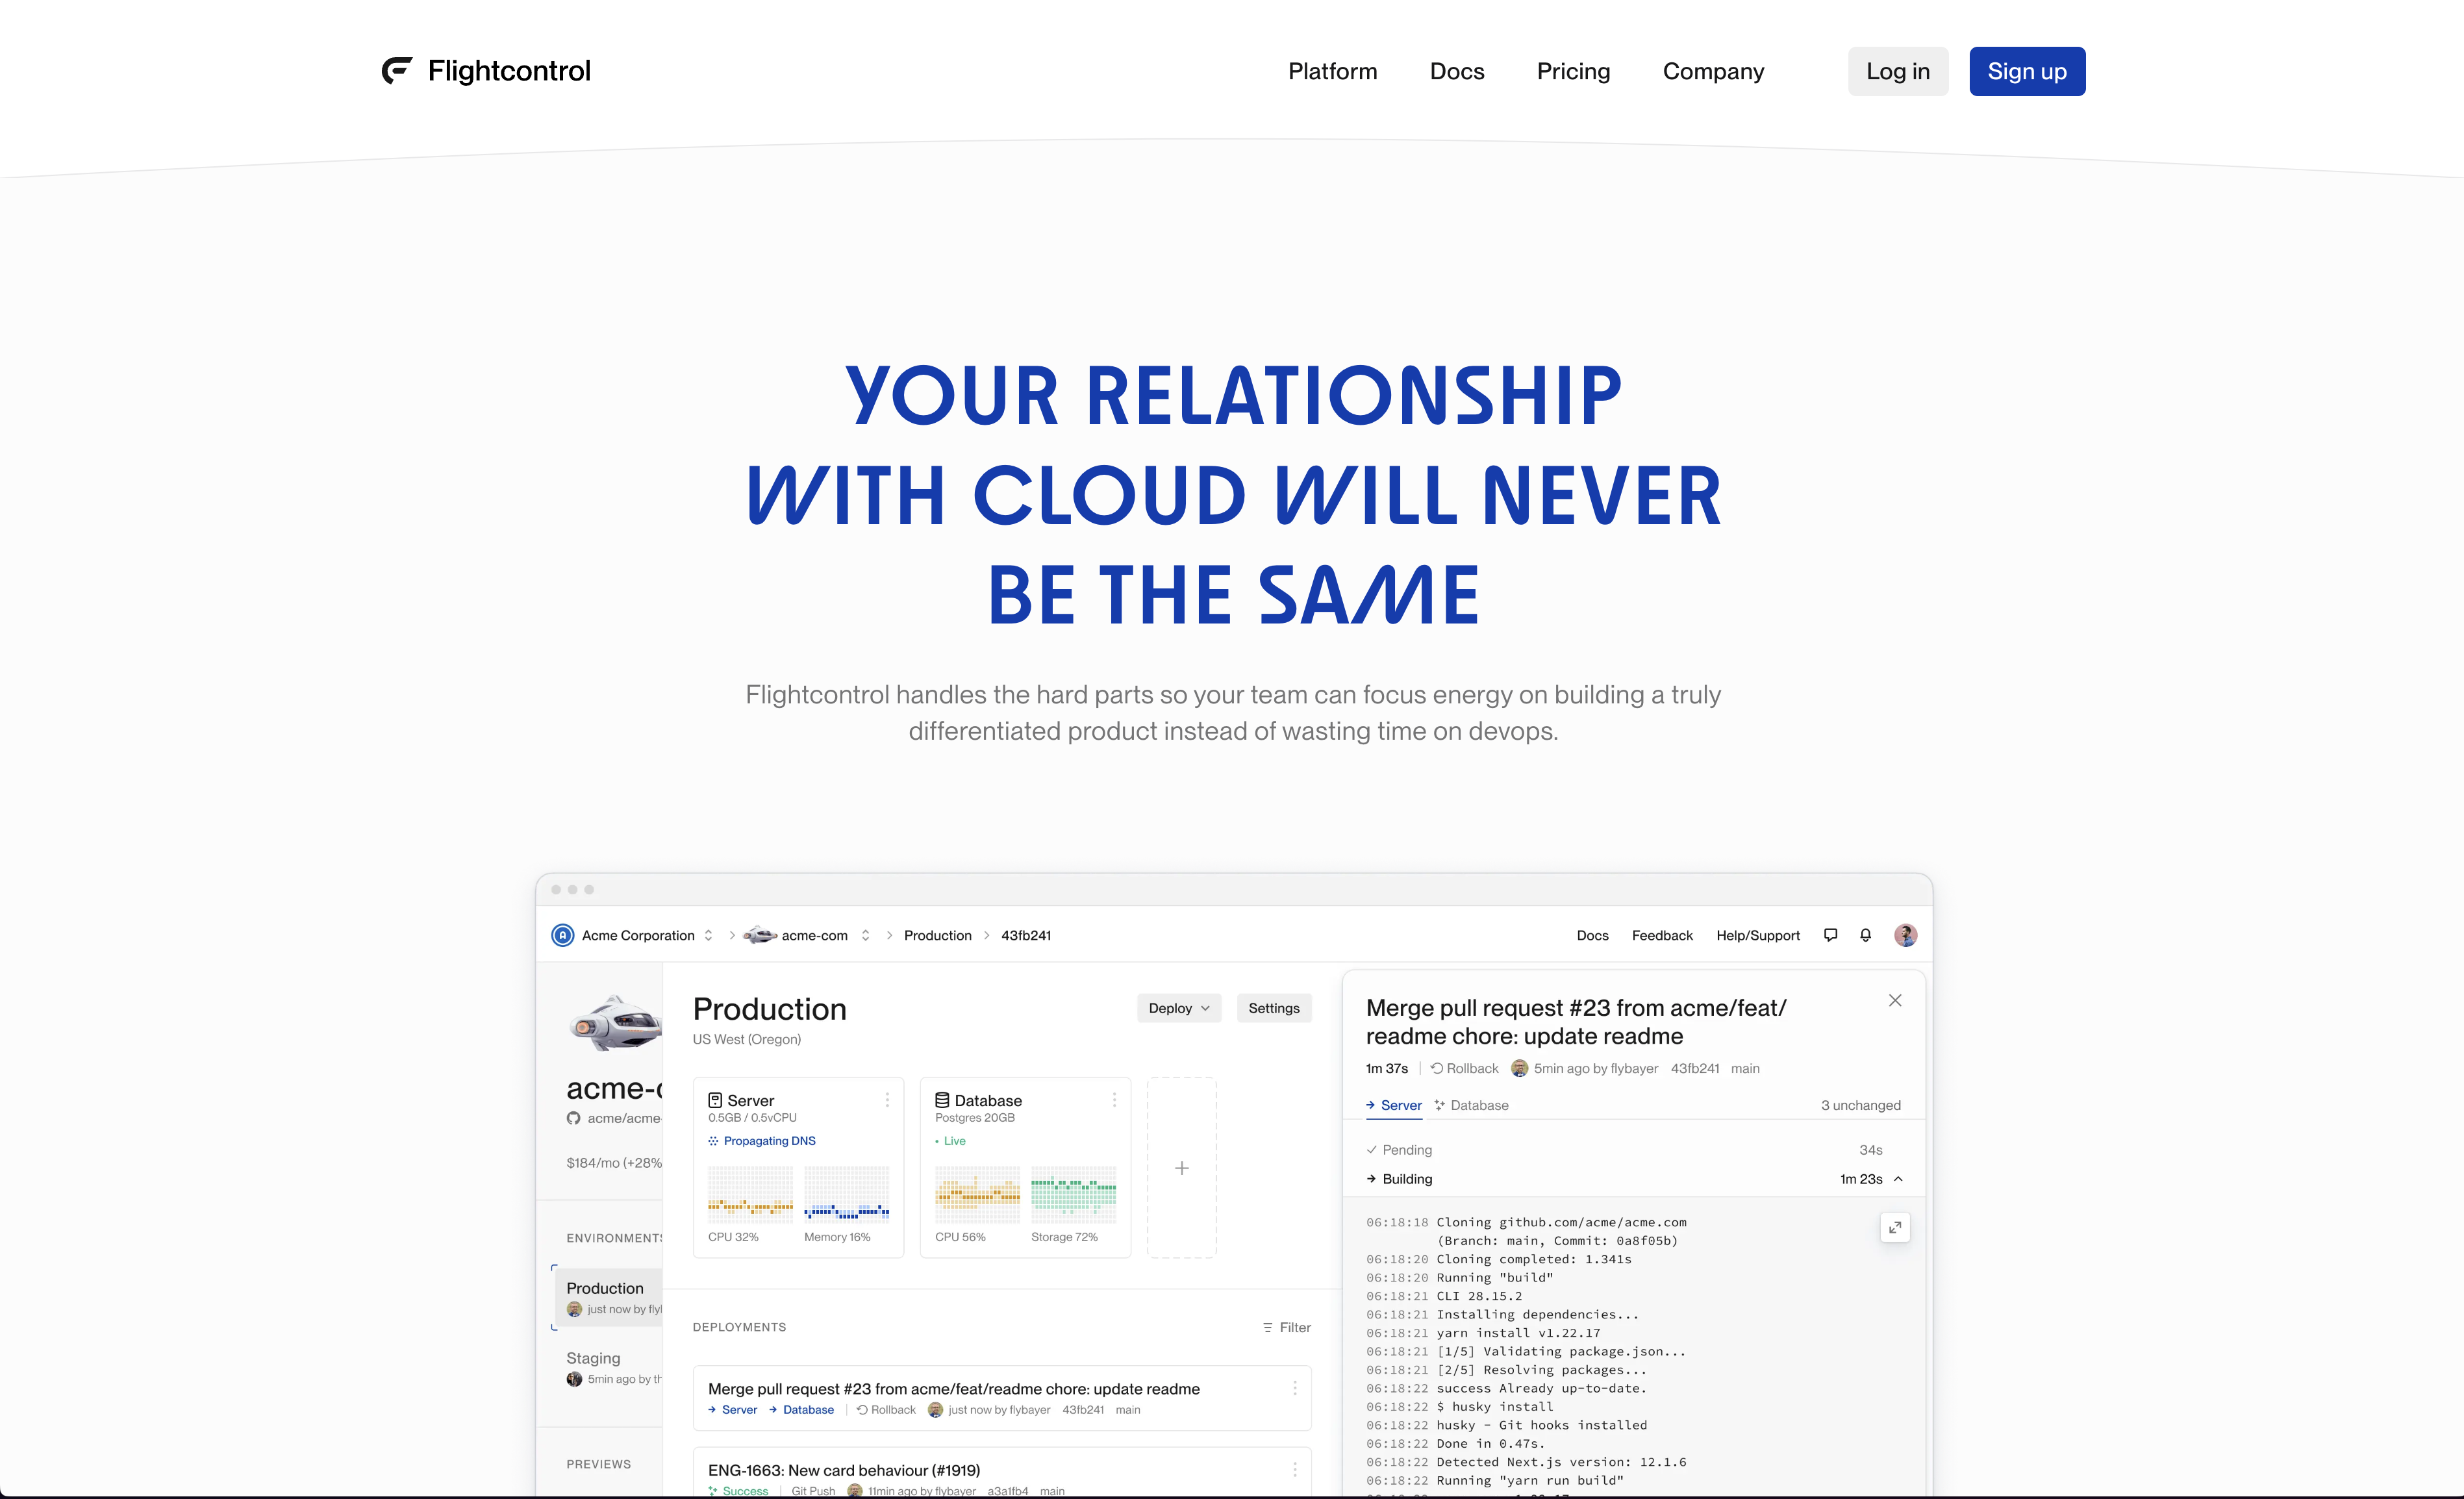This screenshot has width=2464, height=1499.
Task: Open the Platform menu
Action: [1332, 71]
